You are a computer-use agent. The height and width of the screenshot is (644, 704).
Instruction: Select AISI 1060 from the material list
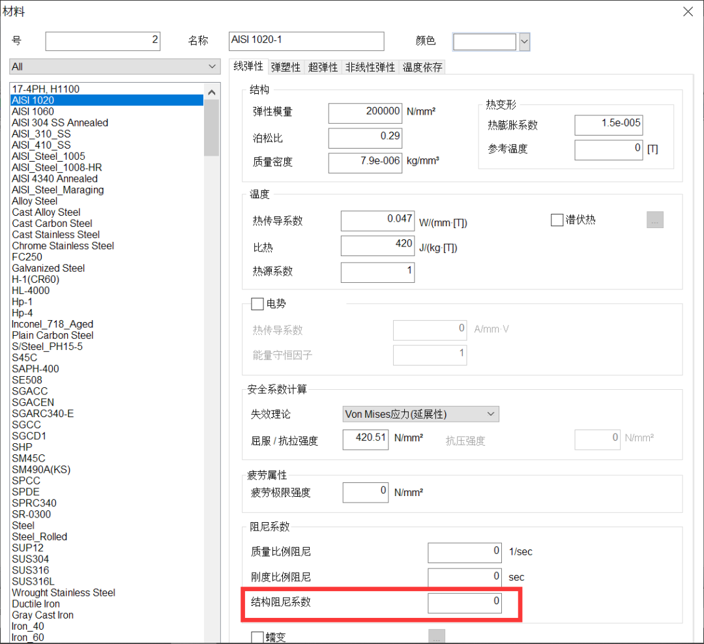33,111
